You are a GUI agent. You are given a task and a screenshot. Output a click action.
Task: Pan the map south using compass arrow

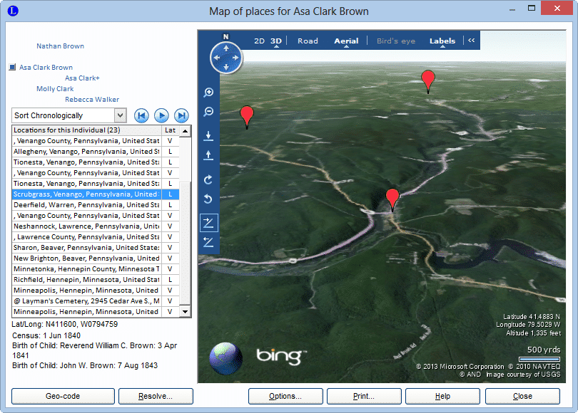(226, 67)
